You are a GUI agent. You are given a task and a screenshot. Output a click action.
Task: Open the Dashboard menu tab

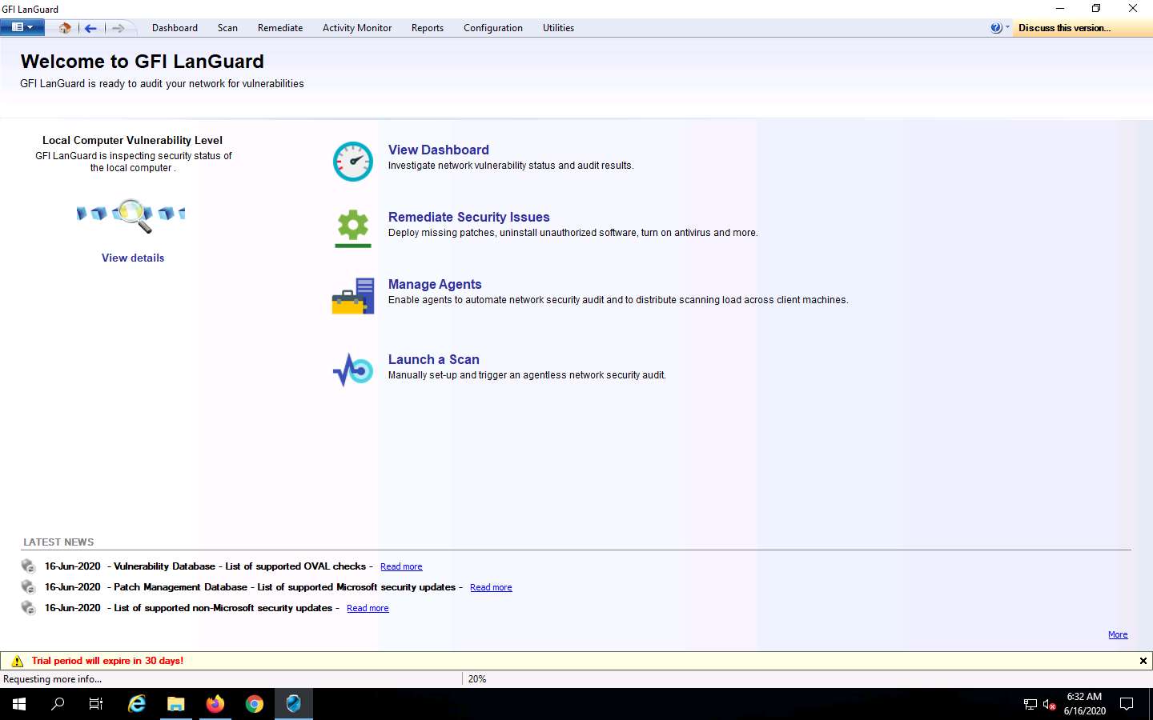tap(175, 28)
